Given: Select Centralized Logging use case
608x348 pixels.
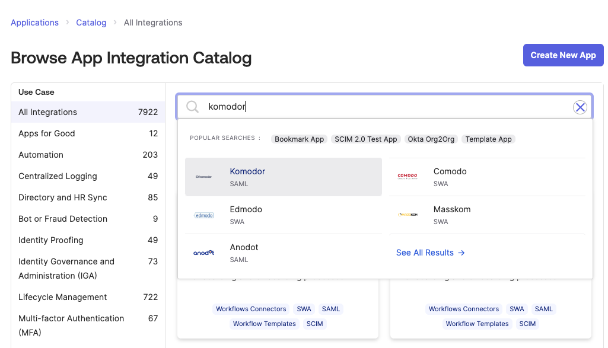Looking at the screenshot, I should point(88,176).
